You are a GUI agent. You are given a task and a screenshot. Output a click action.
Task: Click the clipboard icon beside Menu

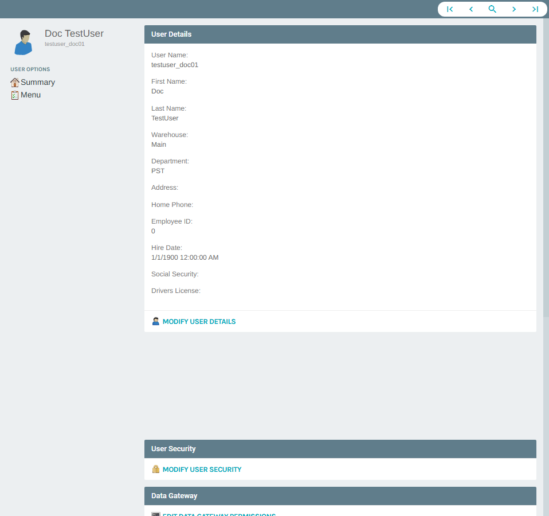(15, 95)
